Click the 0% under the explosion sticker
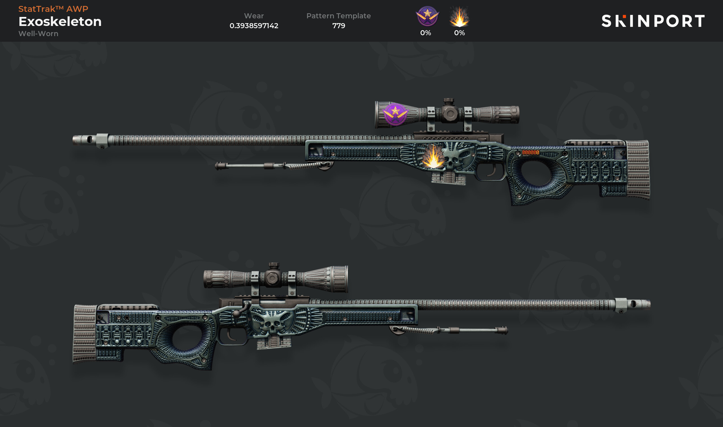This screenshot has height=427, width=723. [x=460, y=33]
